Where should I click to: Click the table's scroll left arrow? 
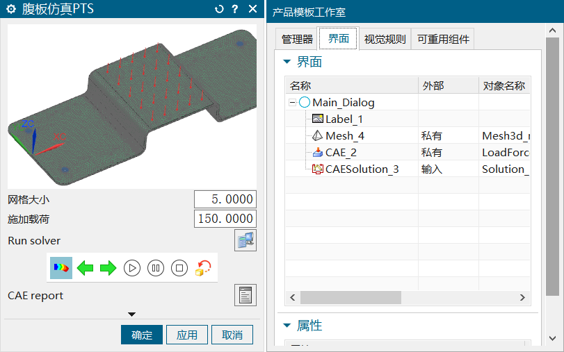(x=292, y=297)
